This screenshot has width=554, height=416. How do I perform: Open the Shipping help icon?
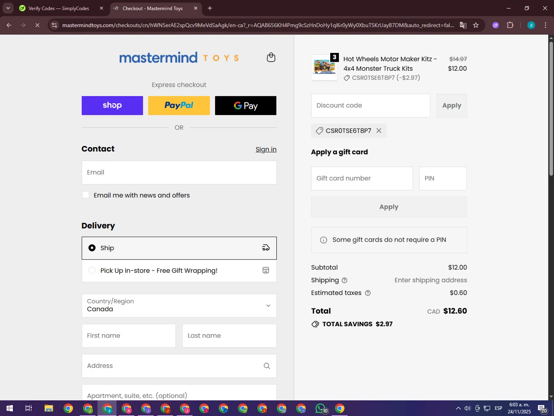[x=345, y=280]
